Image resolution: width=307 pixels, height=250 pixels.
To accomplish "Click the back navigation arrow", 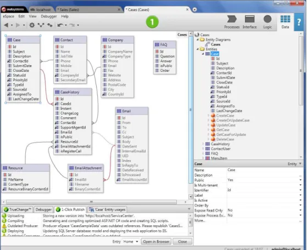I will [x=6, y=25].
